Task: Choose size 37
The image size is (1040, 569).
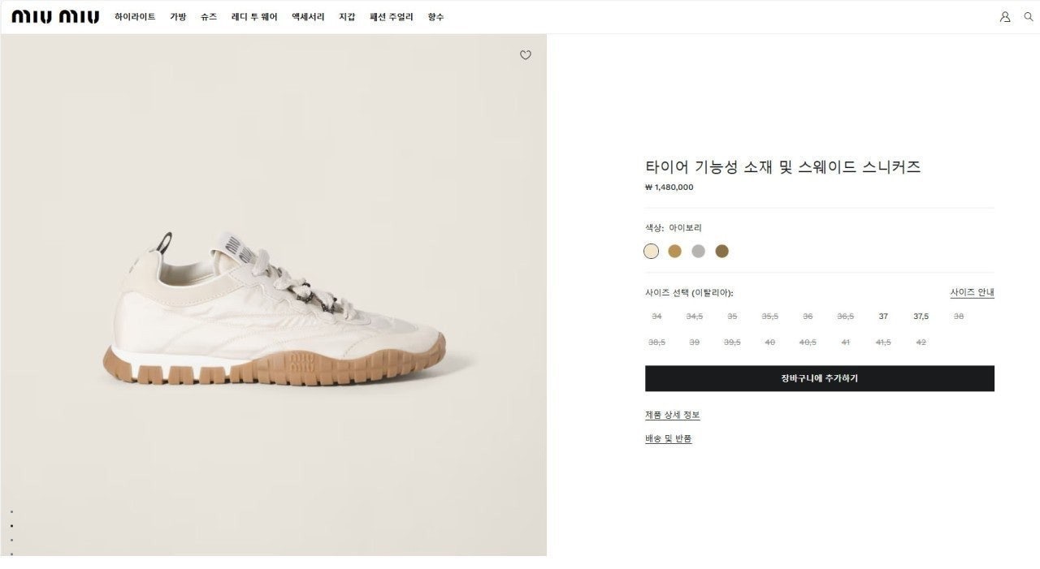Action: 882,316
